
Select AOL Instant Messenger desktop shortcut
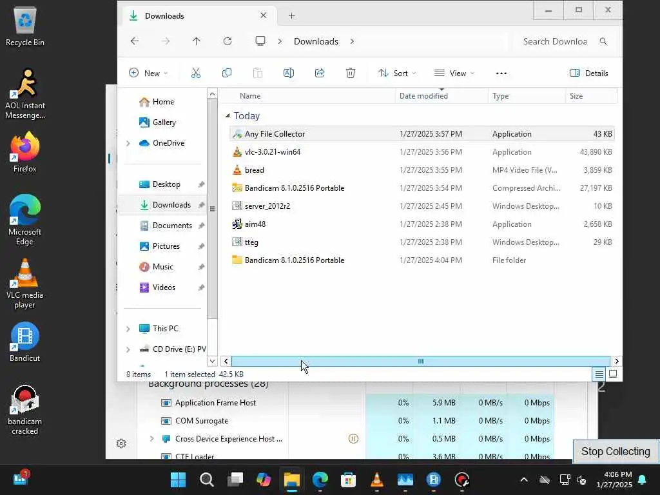click(x=25, y=94)
